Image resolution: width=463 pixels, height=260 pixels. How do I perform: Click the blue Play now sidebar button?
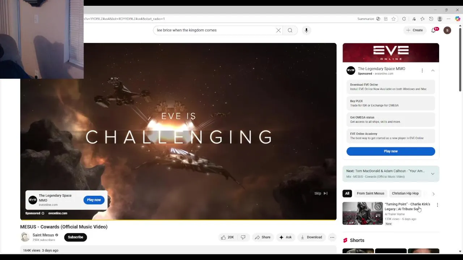(391, 151)
